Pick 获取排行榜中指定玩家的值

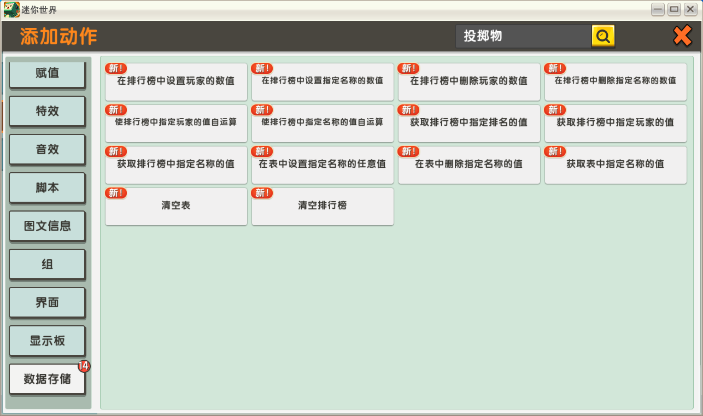tap(616, 124)
